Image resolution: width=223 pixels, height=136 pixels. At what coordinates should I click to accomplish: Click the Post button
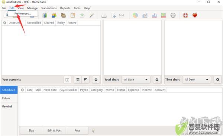click(x=77, y=130)
